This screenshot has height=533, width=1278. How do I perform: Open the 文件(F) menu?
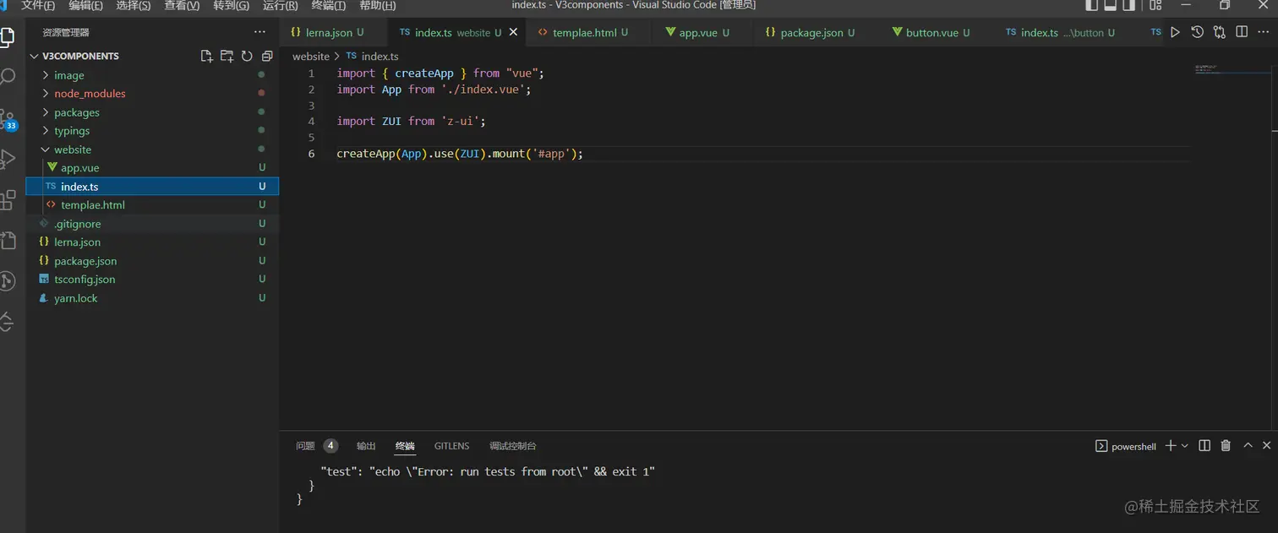38,5
